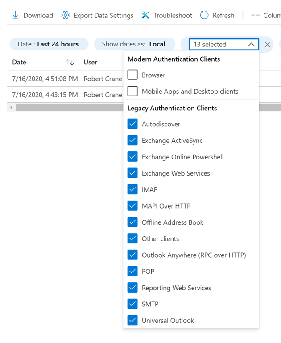
Task: Select Exchange ActiveSync option
Action: (x=132, y=140)
